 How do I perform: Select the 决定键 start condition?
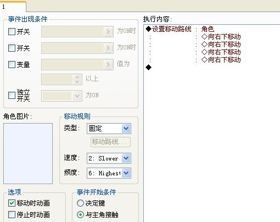pyautogui.click(x=80, y=203)
